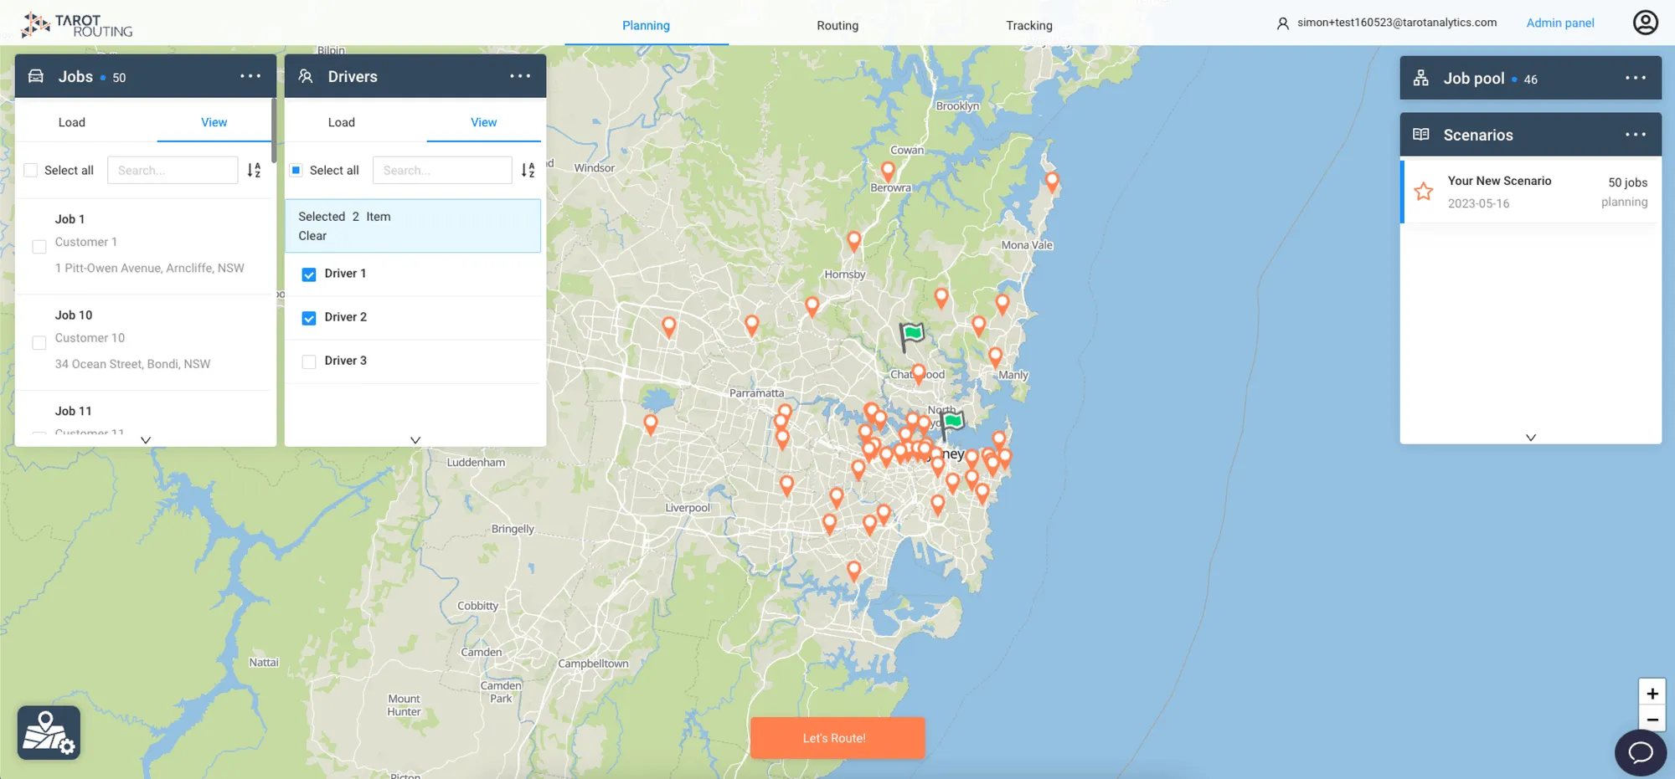Open the chat support bubble

(x=1641, y=752)
